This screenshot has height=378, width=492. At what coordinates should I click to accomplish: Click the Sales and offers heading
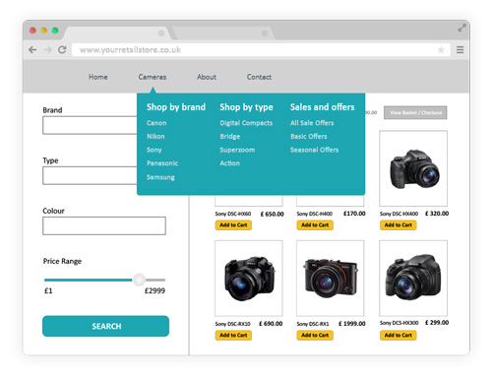click(323, 107)
